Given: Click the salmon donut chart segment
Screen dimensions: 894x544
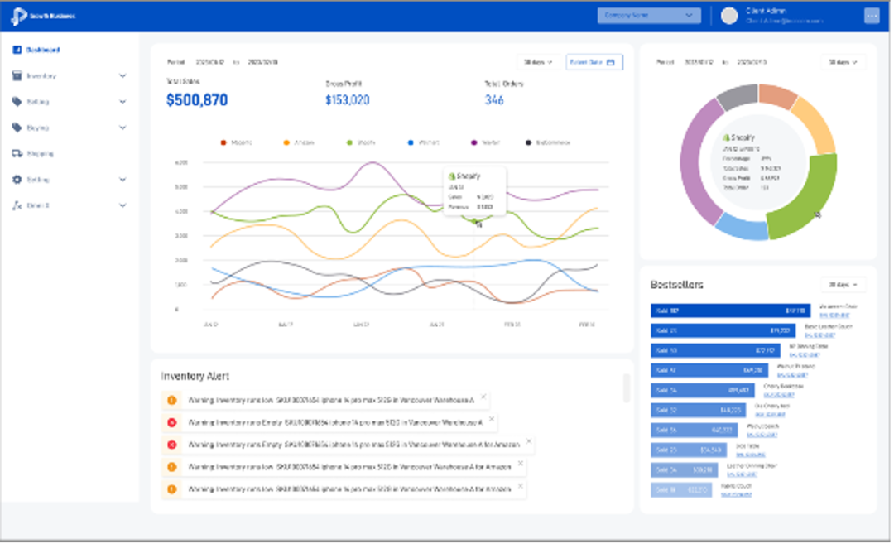Looking at the screenshot, I should pos(777,94).
